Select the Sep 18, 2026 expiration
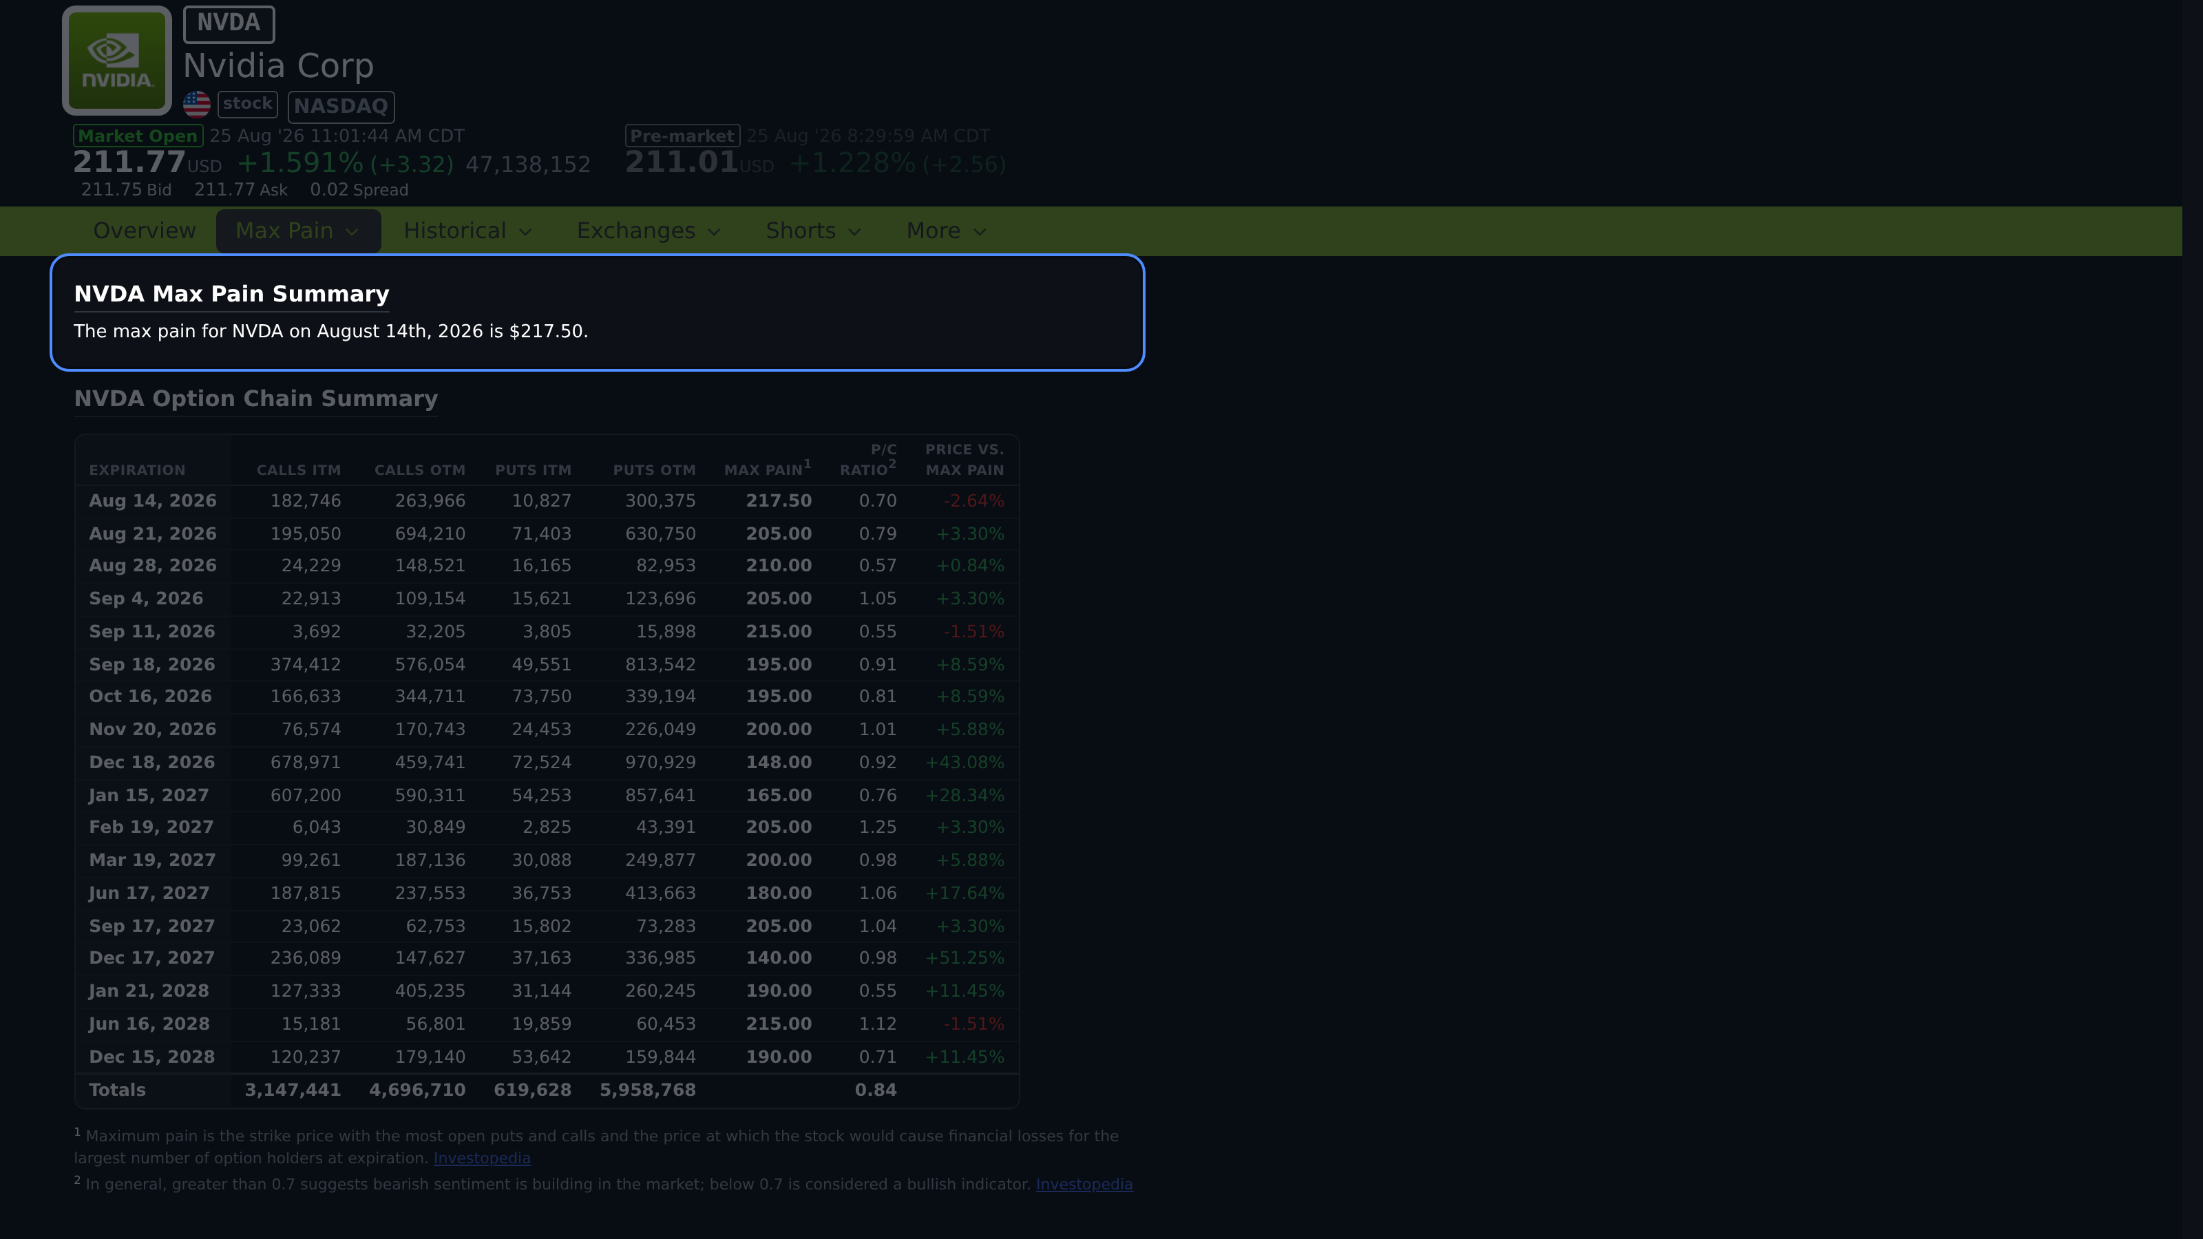Screen dimensions: 2203x1239 click(x=152, y=664)
